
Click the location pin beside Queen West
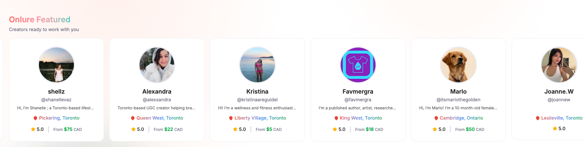tap(133, 118)
